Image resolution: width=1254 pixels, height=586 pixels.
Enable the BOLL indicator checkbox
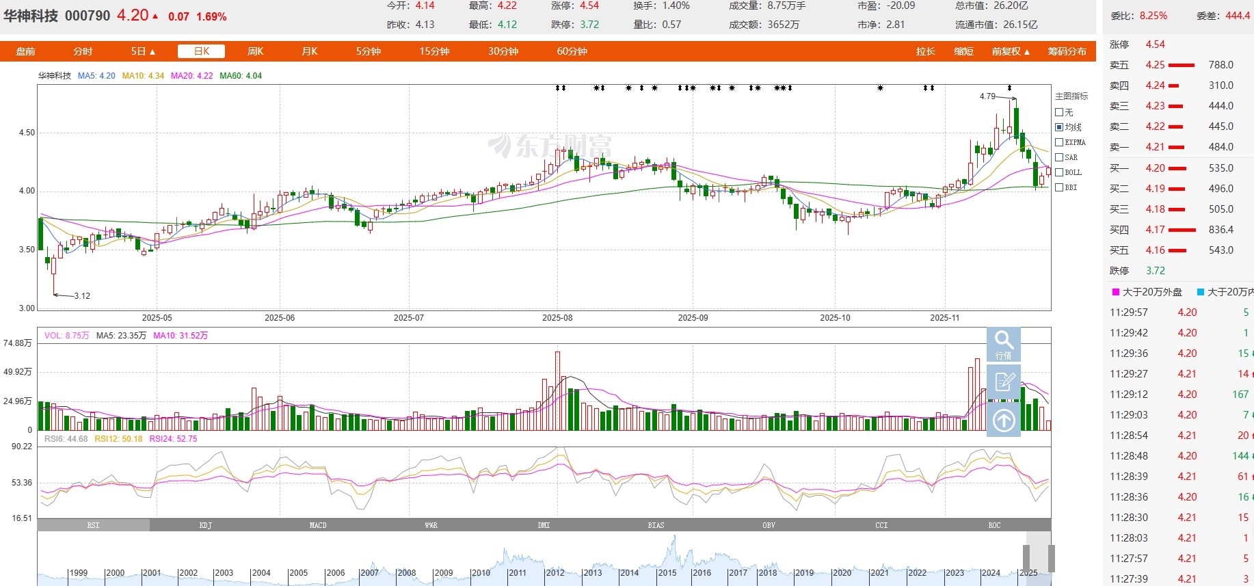[1059, 172]
